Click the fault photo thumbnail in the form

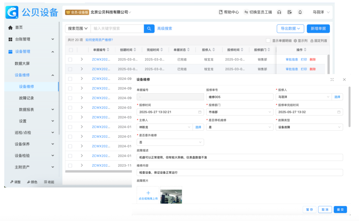tap(171, 195)
